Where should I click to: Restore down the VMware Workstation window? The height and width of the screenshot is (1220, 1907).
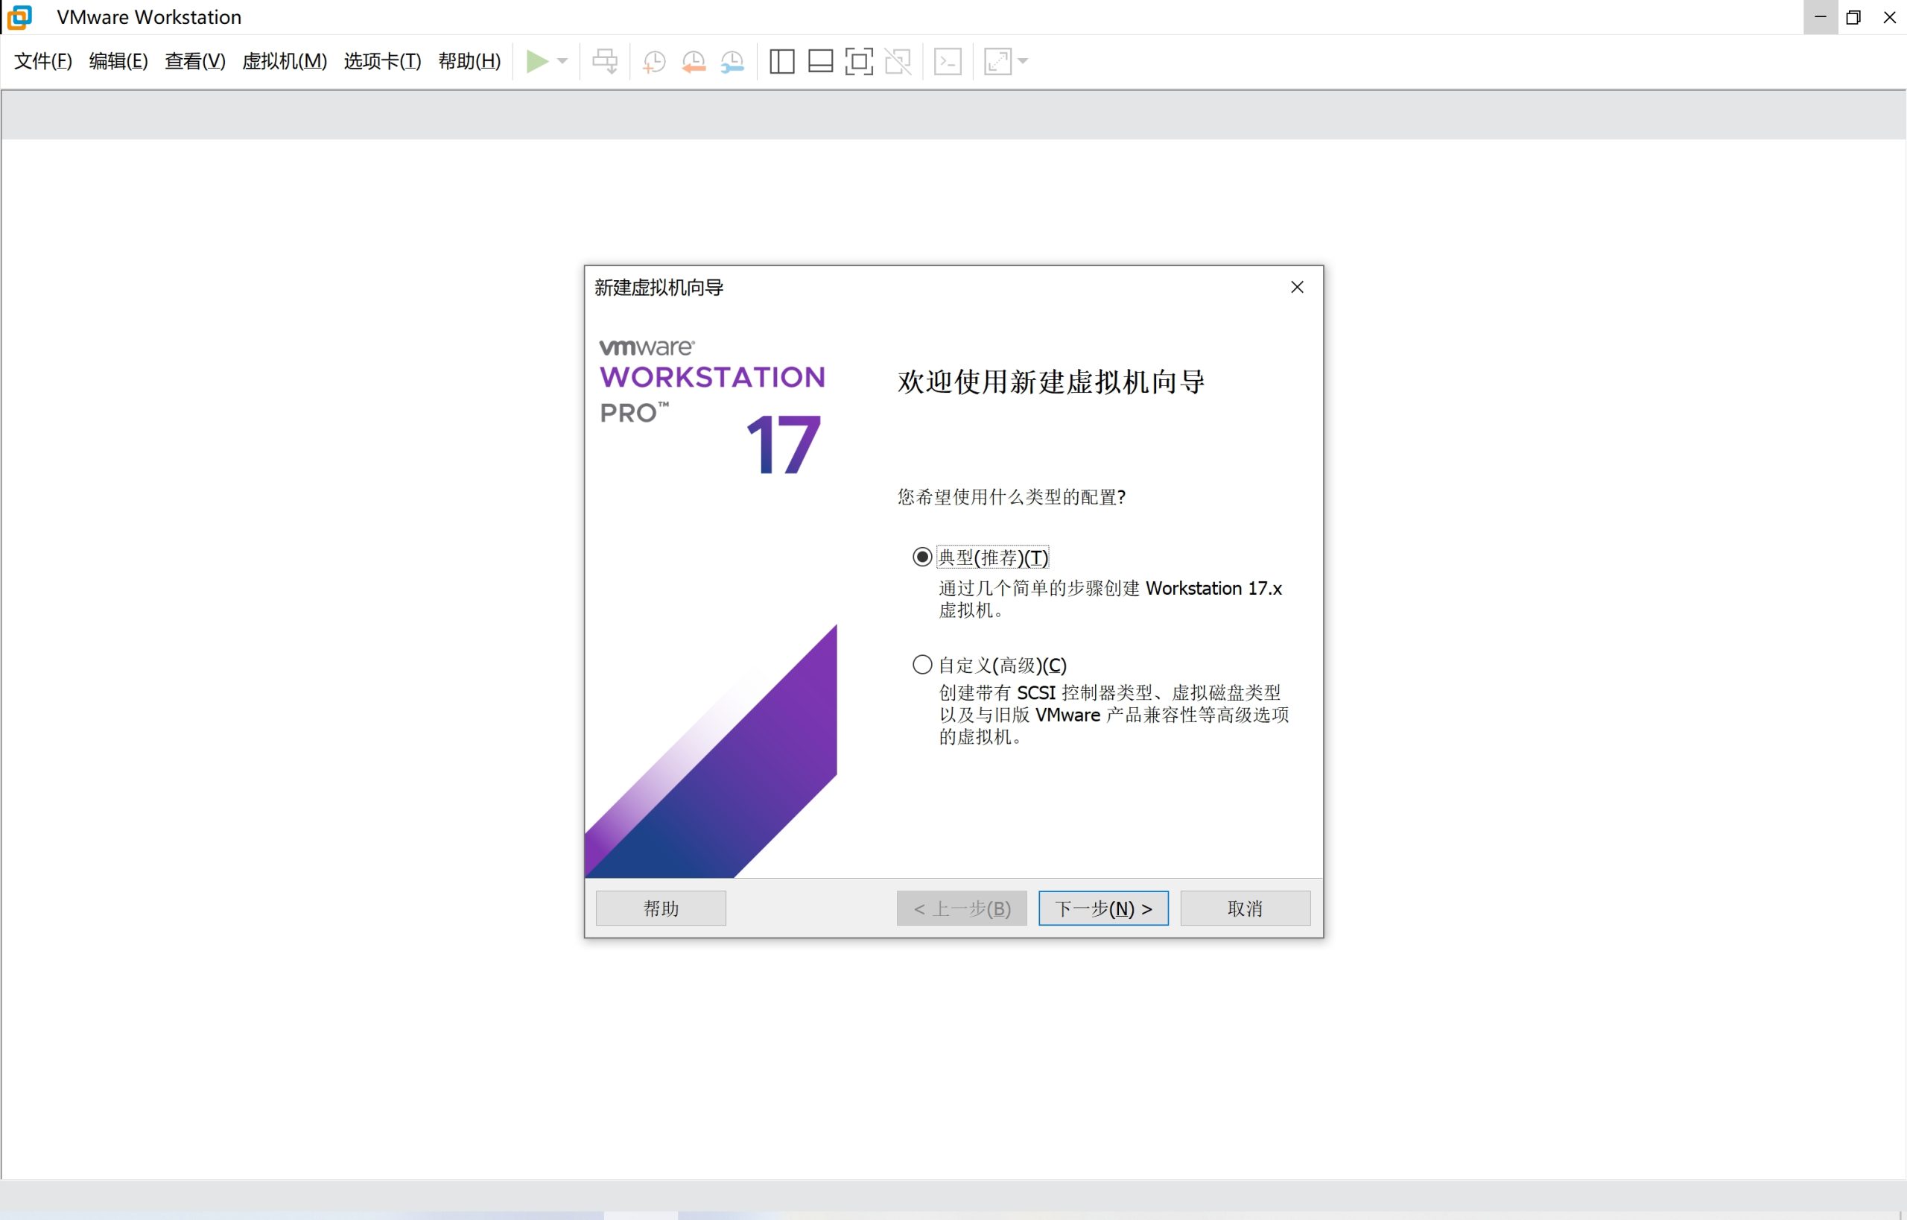(x=1854, y=16)
